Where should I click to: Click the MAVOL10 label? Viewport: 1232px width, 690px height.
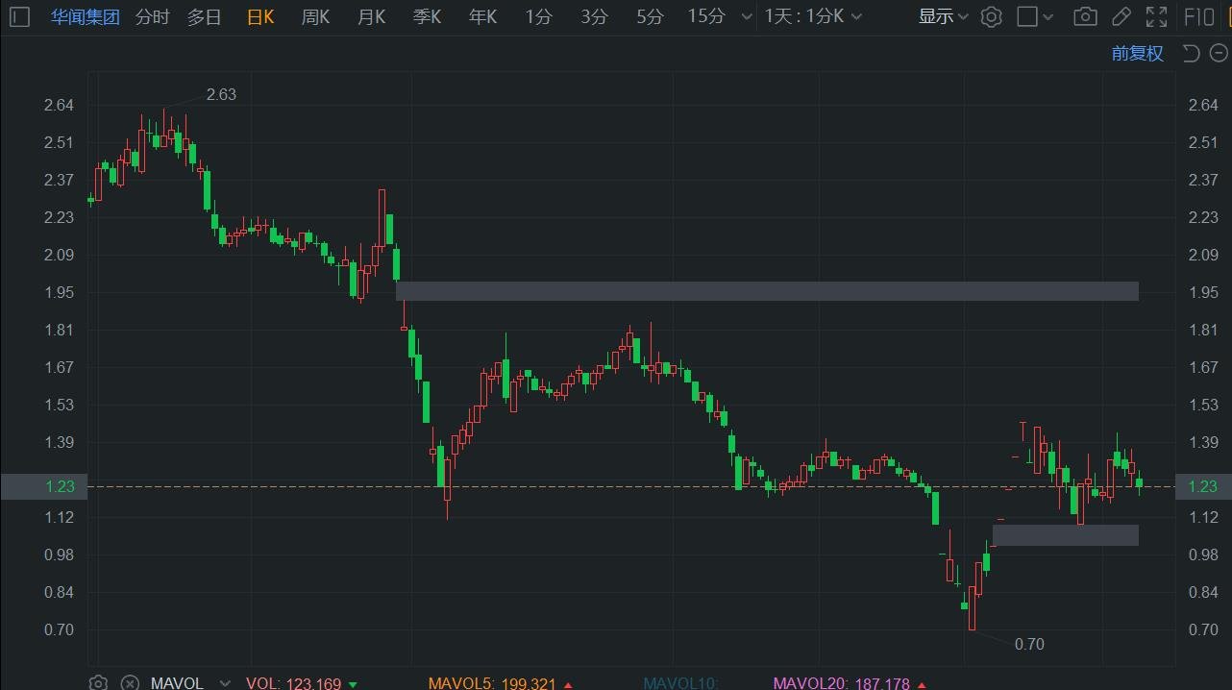(680, 683)
